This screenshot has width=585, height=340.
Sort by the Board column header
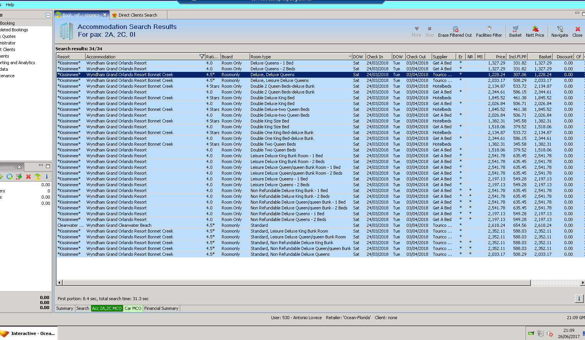[235, 57]
